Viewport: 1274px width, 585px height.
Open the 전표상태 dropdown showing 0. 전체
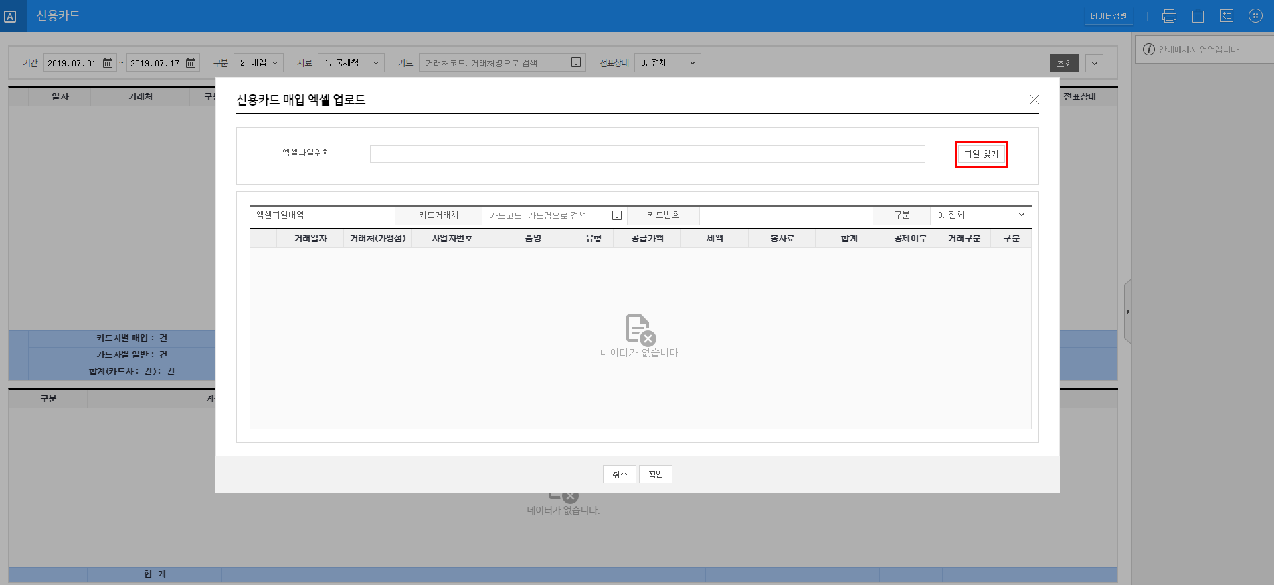[666, 63]
